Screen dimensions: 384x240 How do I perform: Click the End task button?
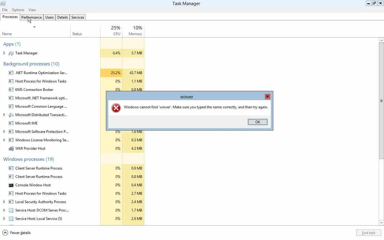click(369, 233)
